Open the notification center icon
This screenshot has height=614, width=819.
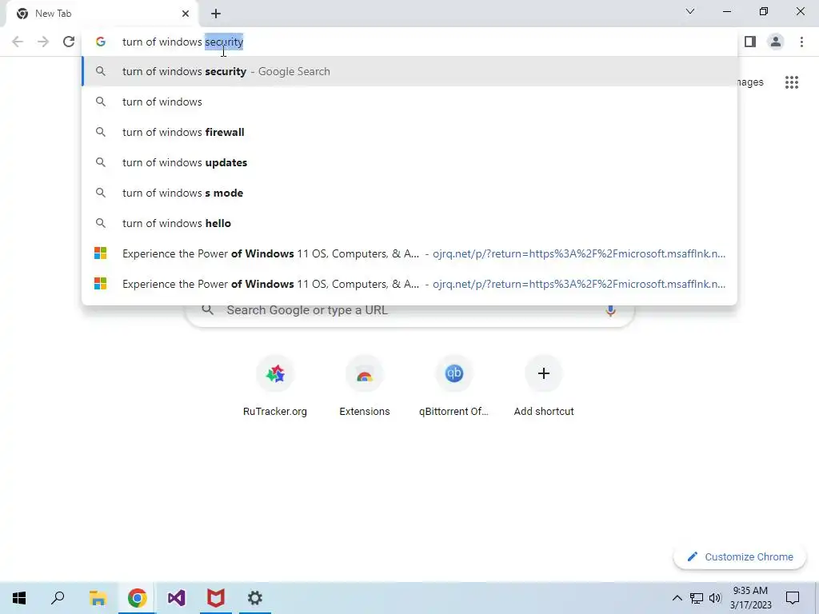(x=793, y=598)
